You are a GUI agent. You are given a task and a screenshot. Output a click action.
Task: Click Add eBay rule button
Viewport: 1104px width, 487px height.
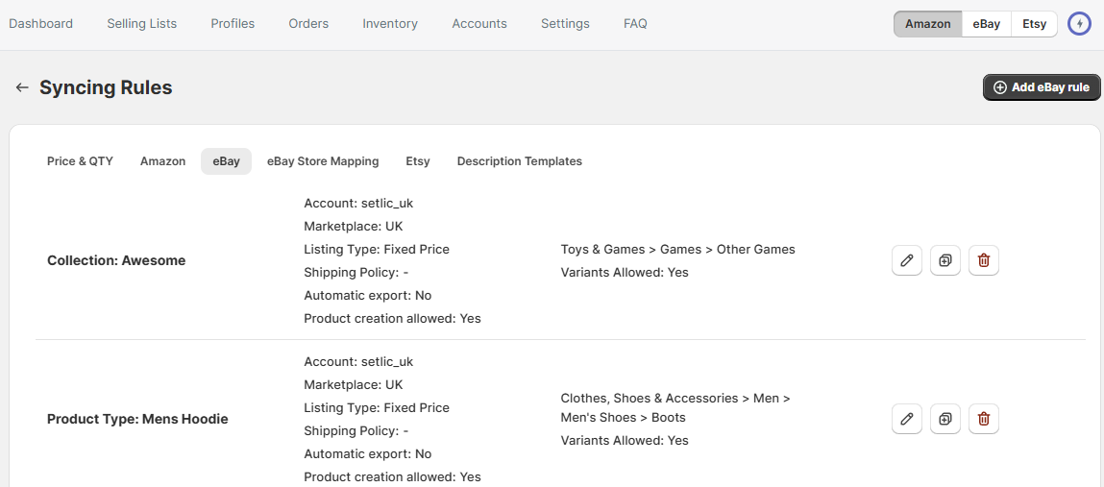pos(1042,87)
